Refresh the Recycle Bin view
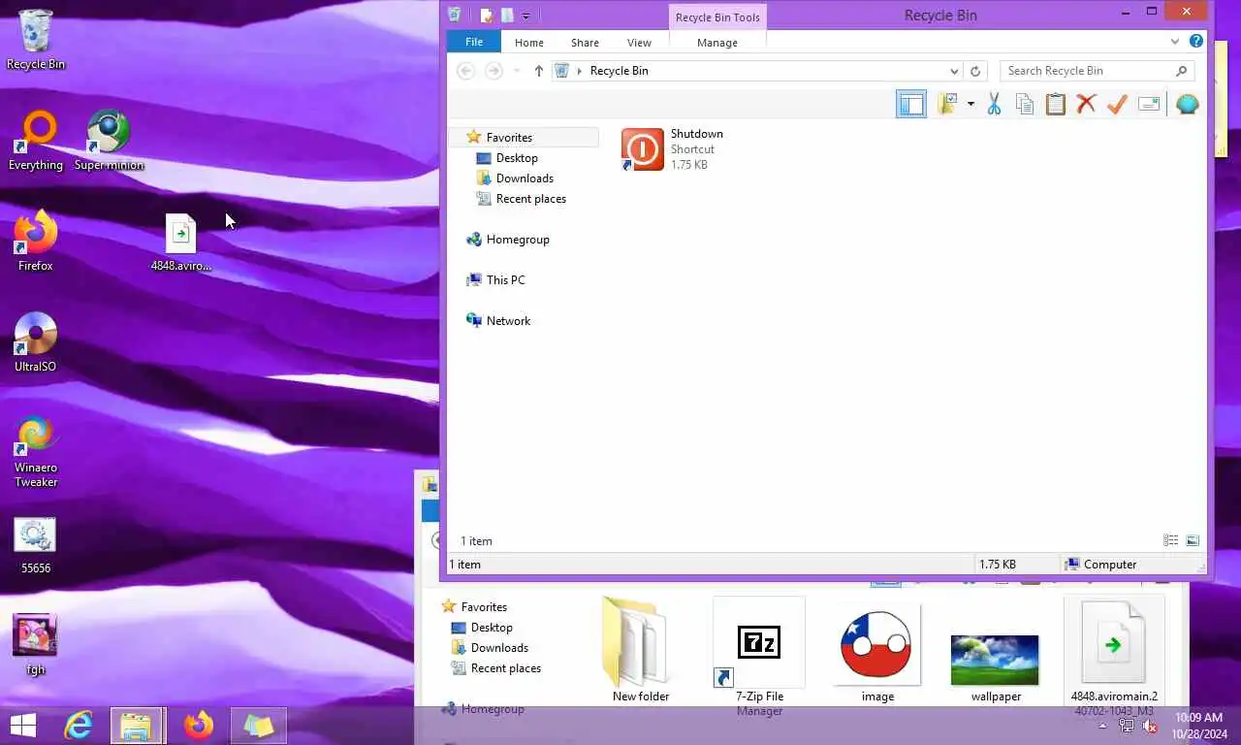This screenshot has height=745, width=1241. click(x=975, y=71)
